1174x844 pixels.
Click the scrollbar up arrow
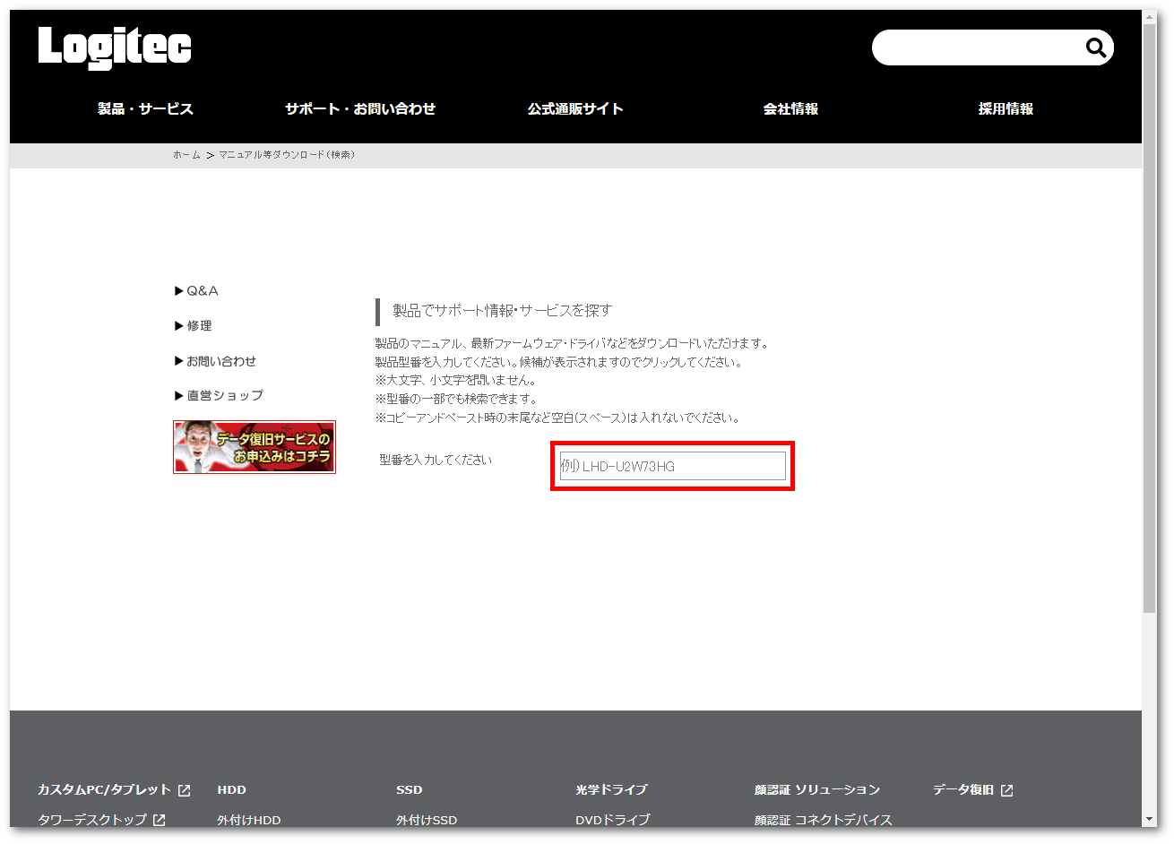pos(1150,17)
